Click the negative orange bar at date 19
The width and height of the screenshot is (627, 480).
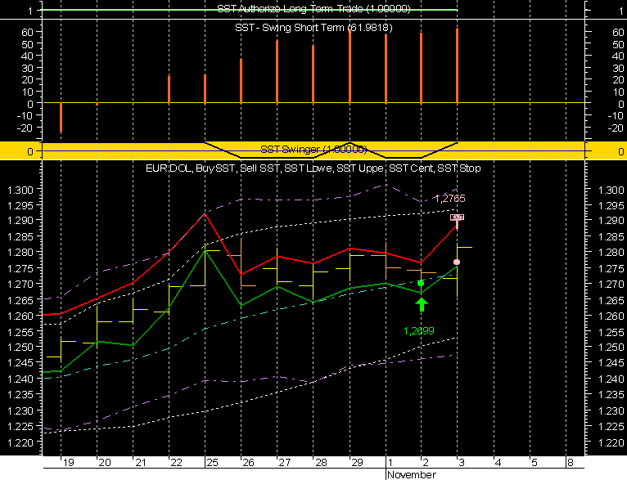(x=61, y=117)
